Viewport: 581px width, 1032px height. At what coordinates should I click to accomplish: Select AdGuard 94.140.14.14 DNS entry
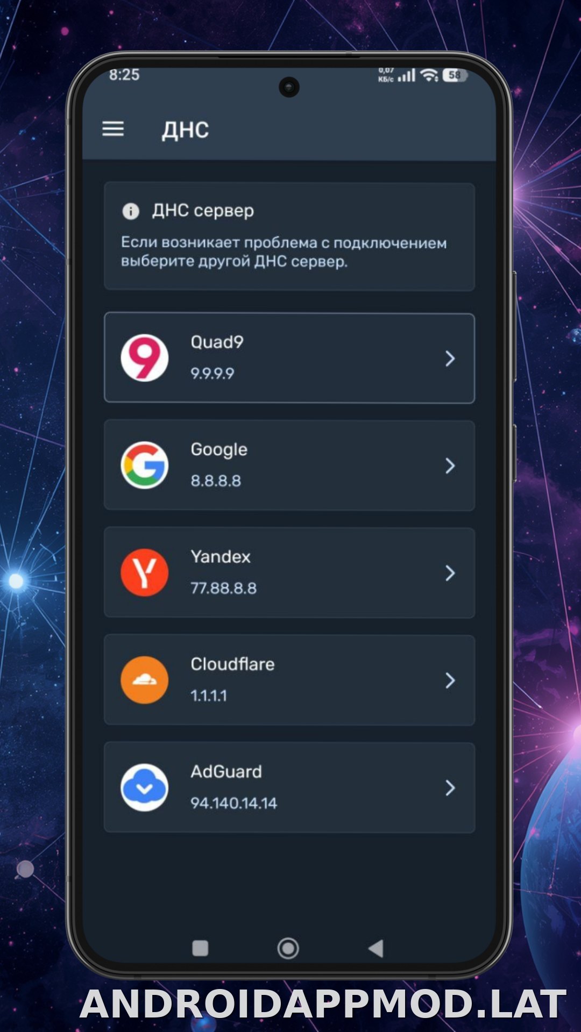pyautogui.click(x=289, y=788)
